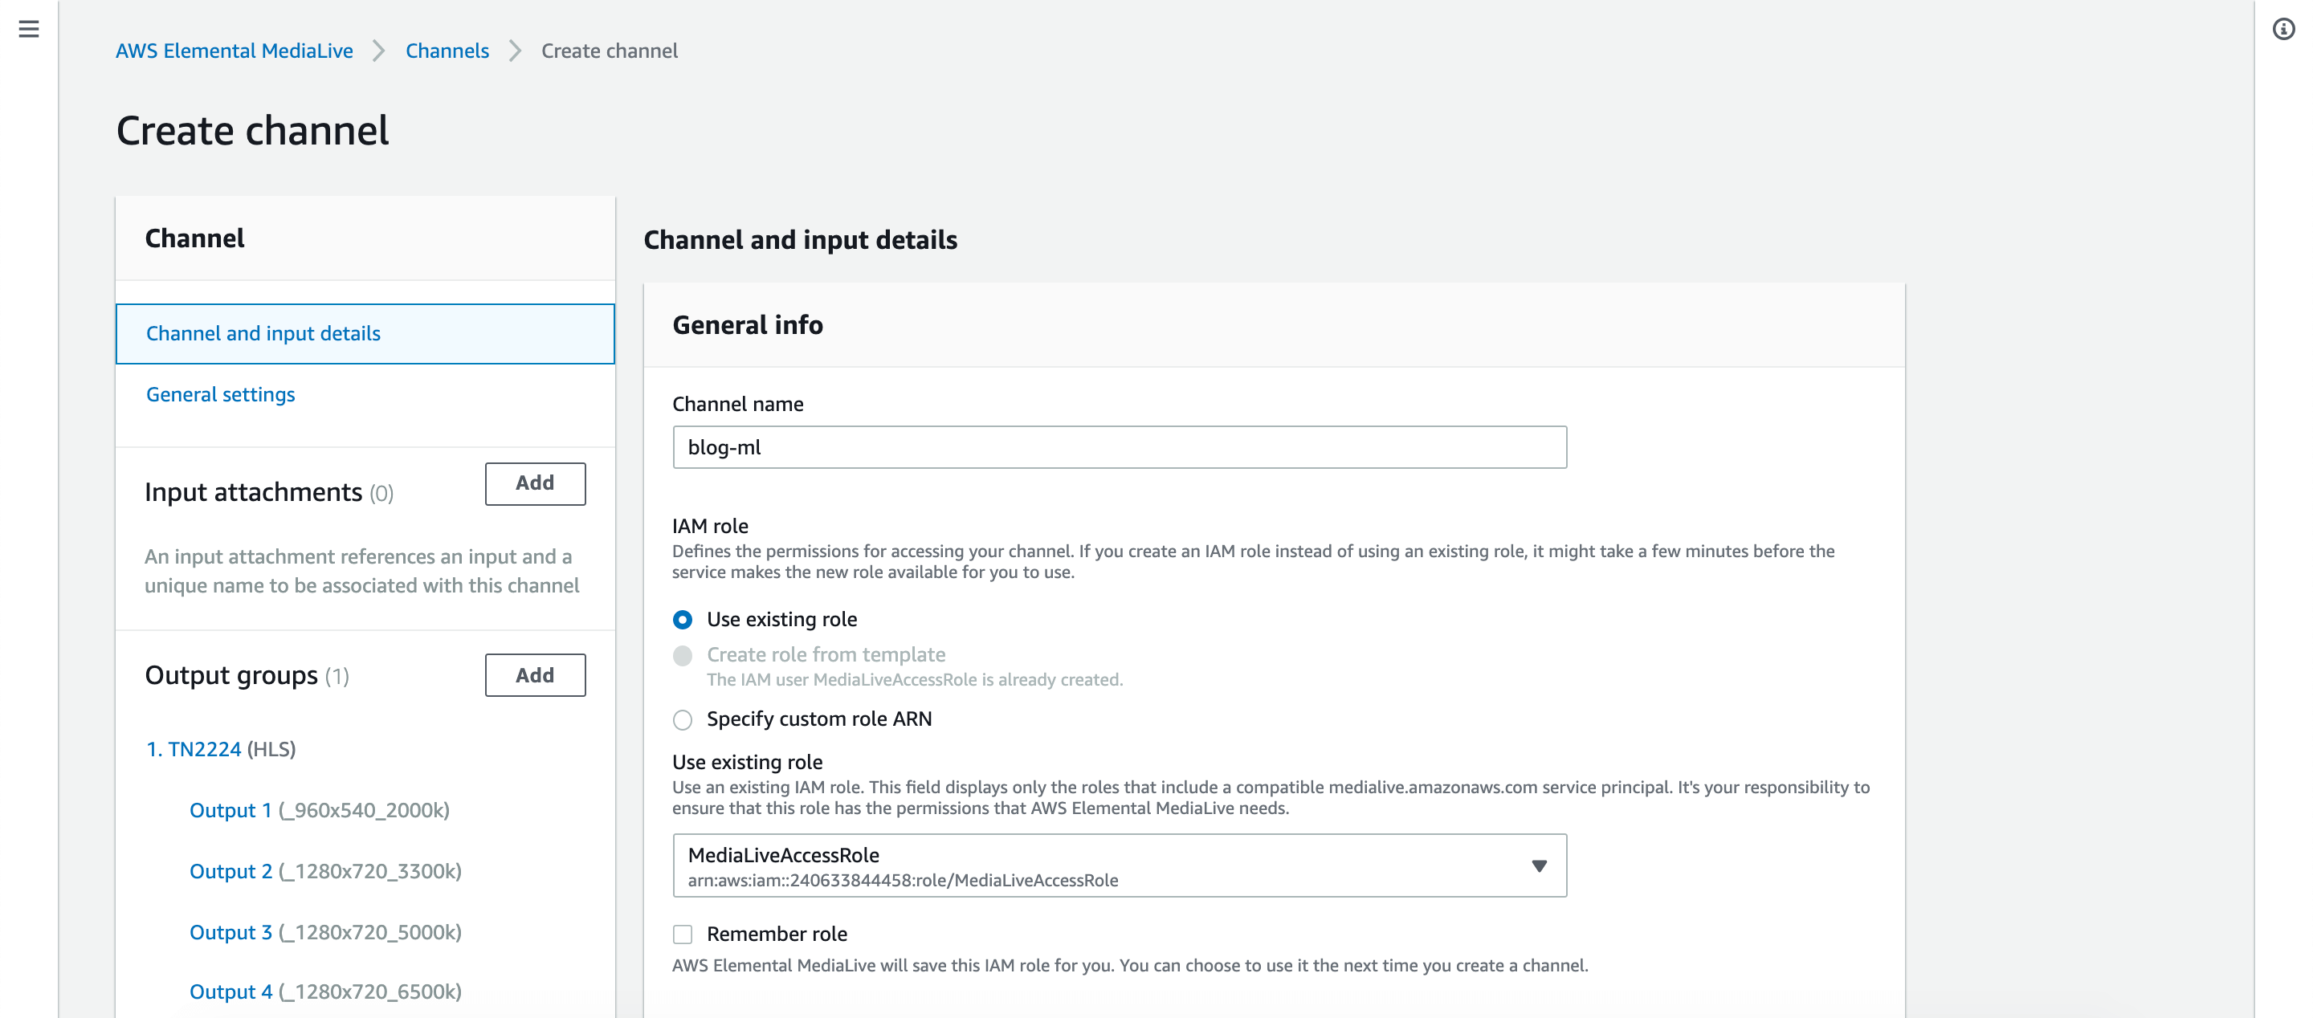Add a new output group

pos(535,674)
